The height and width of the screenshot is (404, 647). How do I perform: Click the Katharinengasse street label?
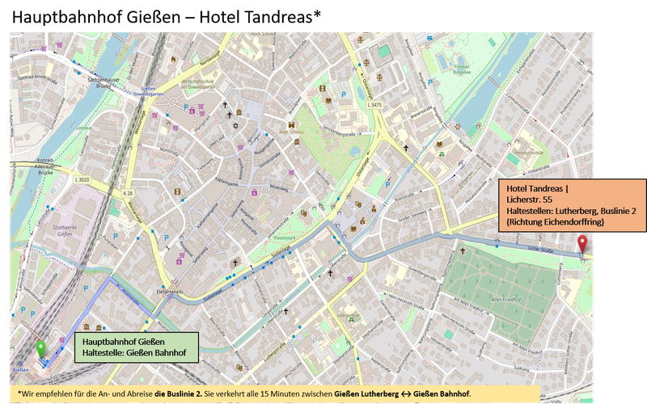[208, 217]
